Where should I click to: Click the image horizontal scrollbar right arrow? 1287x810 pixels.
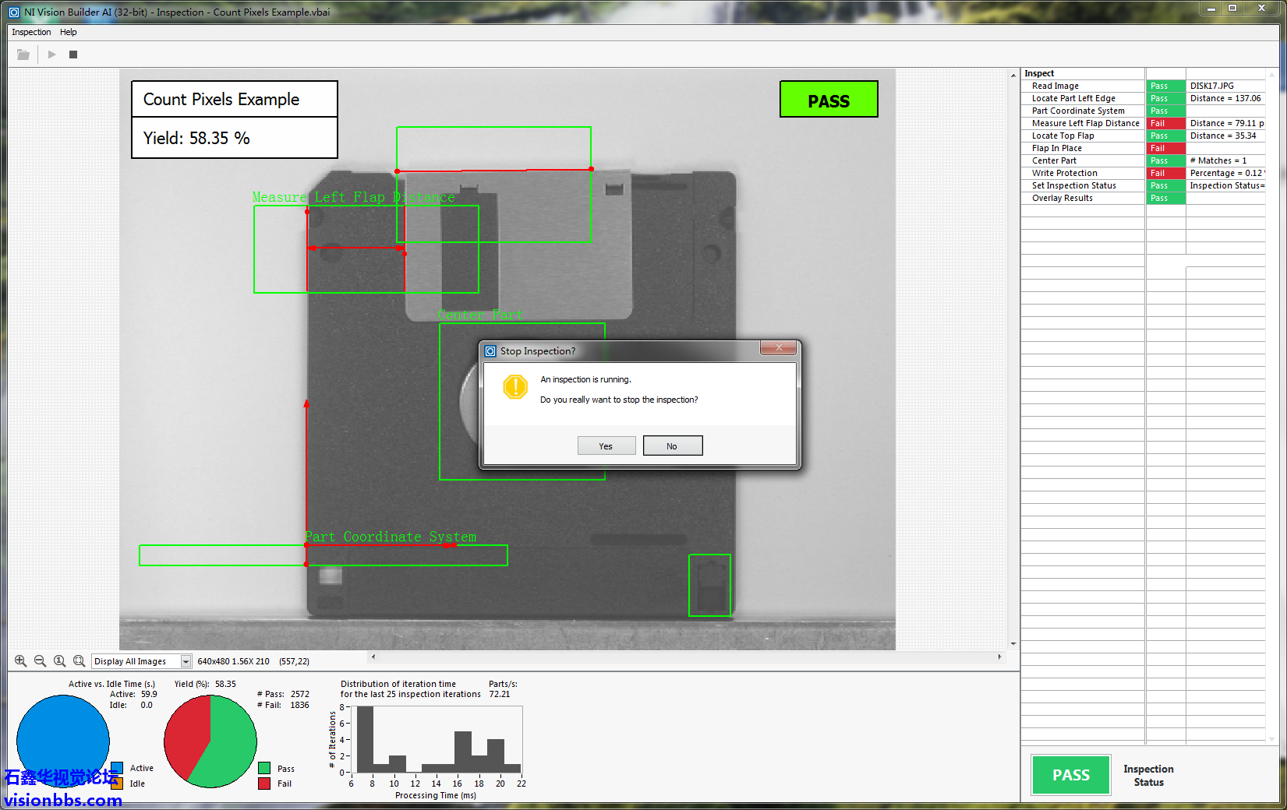click(999, 657)
